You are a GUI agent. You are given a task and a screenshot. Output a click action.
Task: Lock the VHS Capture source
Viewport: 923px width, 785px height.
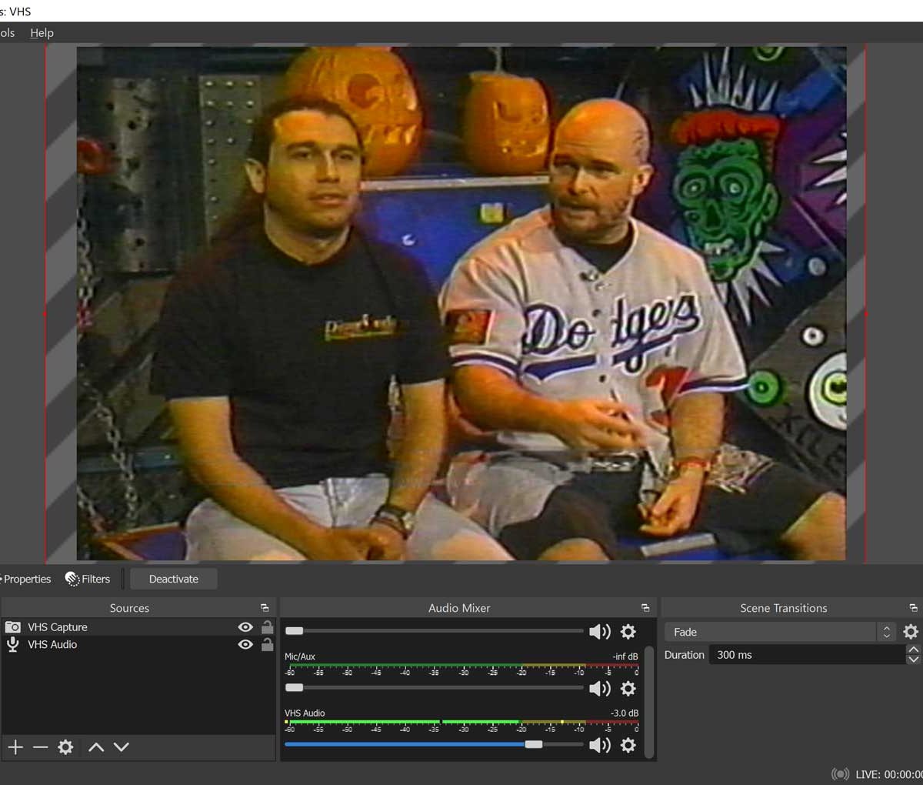click(x=267, y=627)
